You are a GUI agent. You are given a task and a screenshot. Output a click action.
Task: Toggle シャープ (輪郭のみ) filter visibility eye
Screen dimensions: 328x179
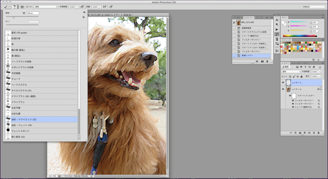point(293,107)
